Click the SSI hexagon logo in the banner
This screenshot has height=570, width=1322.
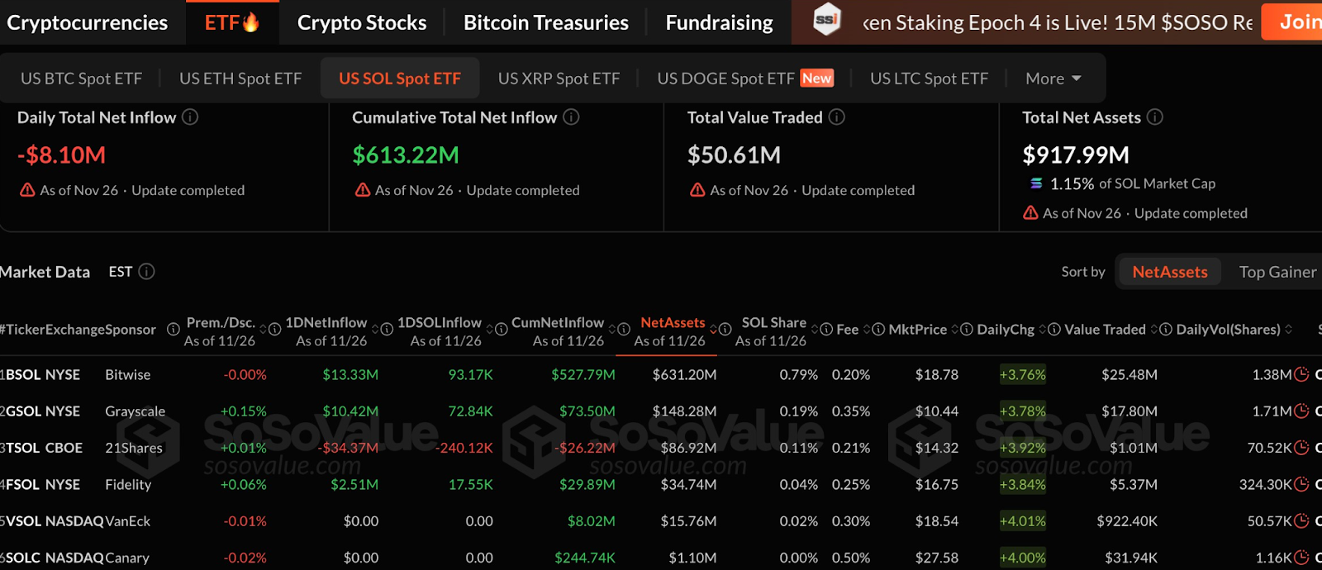[x=827, y=20]
